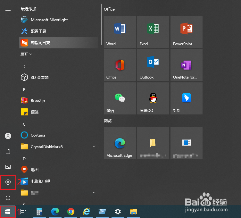Image resolution: width=241 pixels, height=218 pixels.
Task: Open the Word tile
Action: (x=120, y=32)
